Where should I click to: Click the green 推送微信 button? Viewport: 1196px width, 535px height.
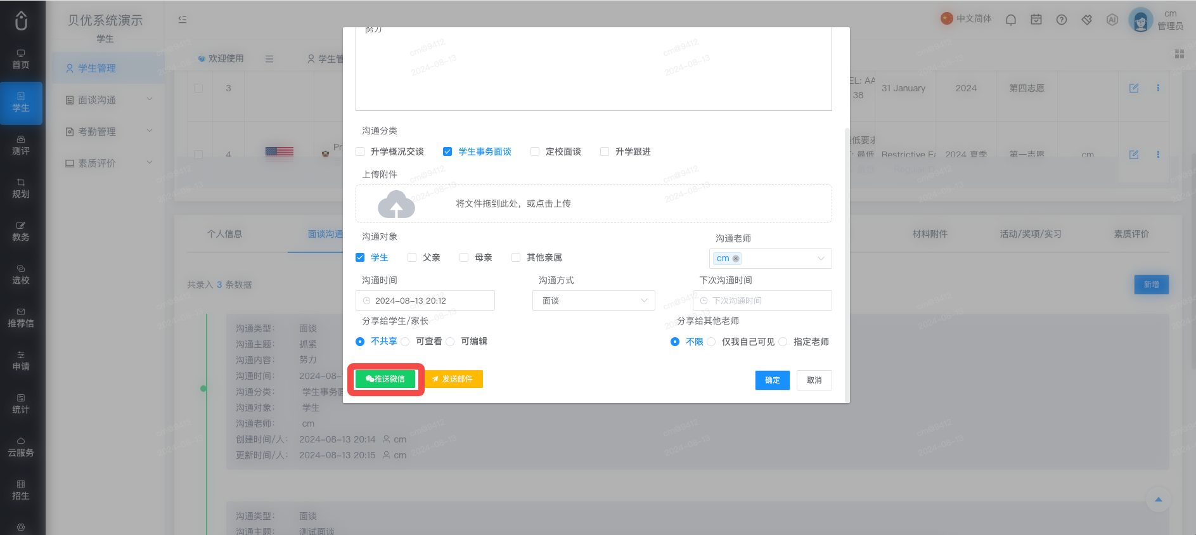385,379
